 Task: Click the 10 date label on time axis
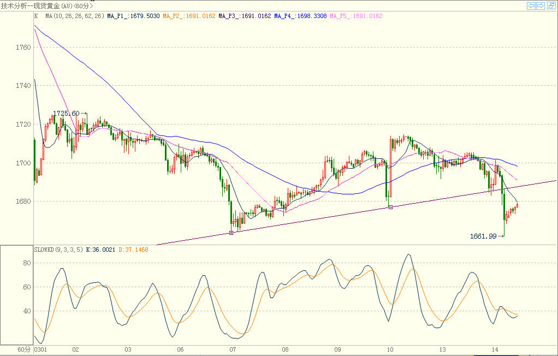pyautogui.click(x=390, y=349)
